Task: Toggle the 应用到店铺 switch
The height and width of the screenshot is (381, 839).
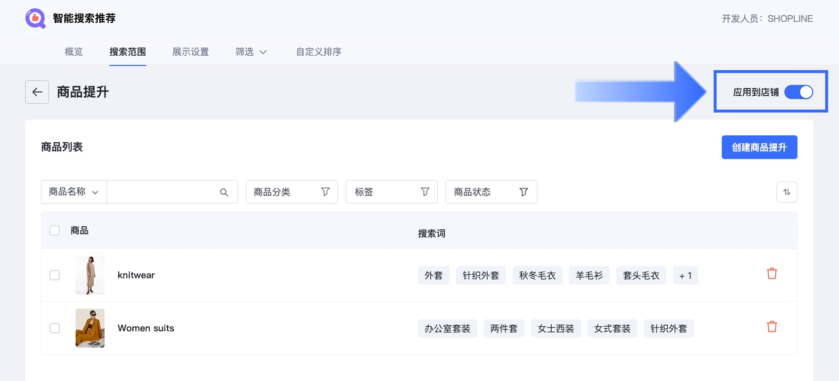Action: (x=799, y=92)
